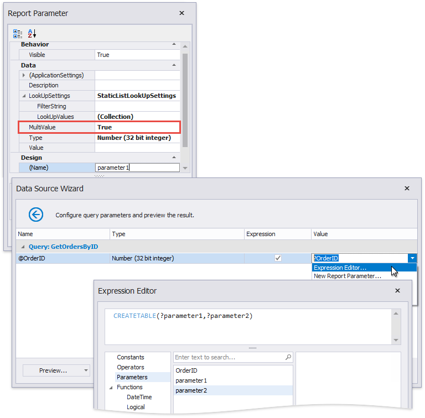
Task: Click the search magnifier in Expression Editor
Action: [x=288, y=357]
